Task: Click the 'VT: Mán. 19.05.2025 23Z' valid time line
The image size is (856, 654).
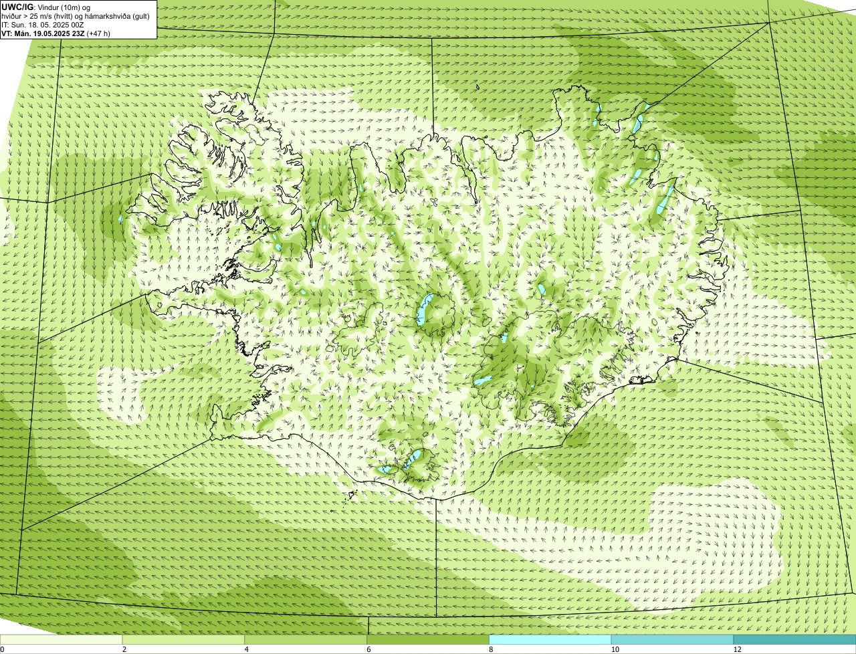Action: tap(56, 33)
